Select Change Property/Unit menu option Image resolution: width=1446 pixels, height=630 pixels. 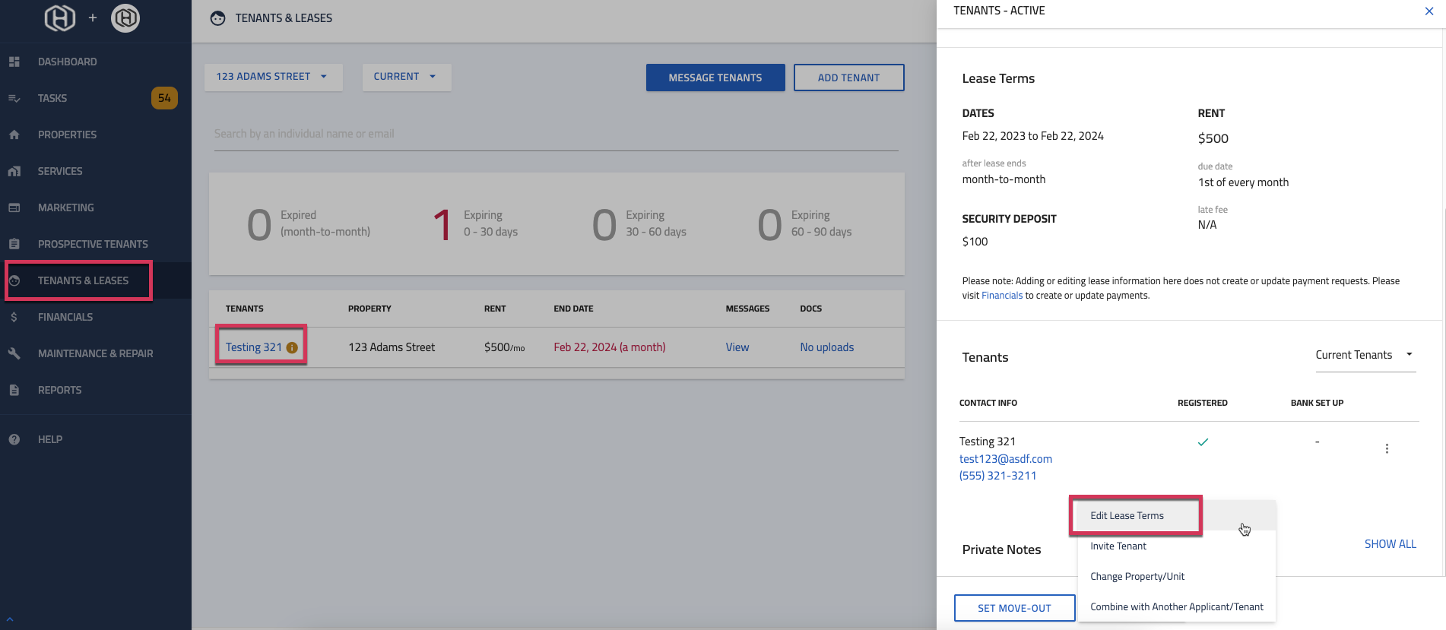1137,577
